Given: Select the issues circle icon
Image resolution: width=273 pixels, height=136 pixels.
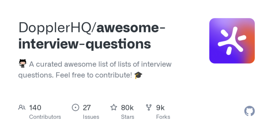Looking at the screenshot, I should click(x=75, y=108).
